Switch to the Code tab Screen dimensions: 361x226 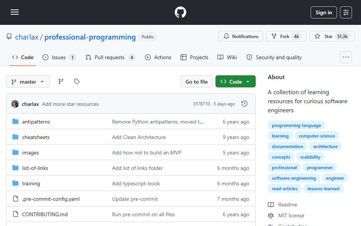click(23, 57)
